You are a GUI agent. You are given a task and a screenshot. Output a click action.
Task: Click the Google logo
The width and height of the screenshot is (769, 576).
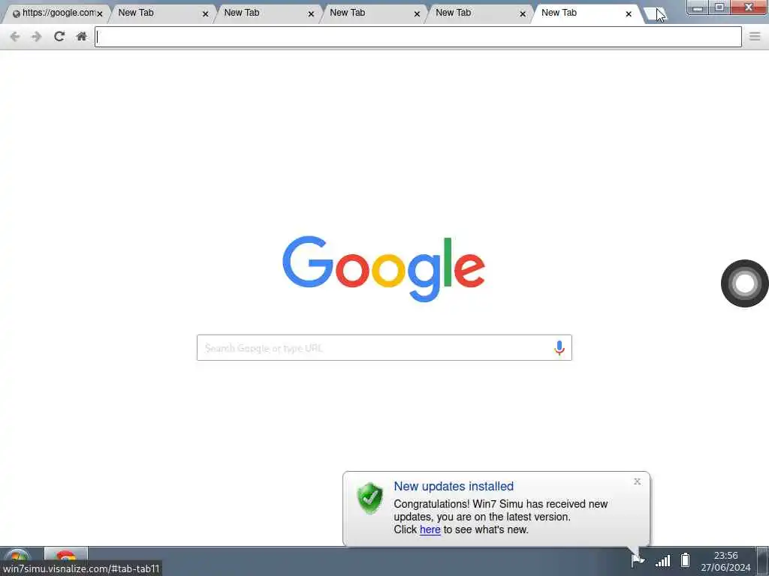(x=384, y=268)
